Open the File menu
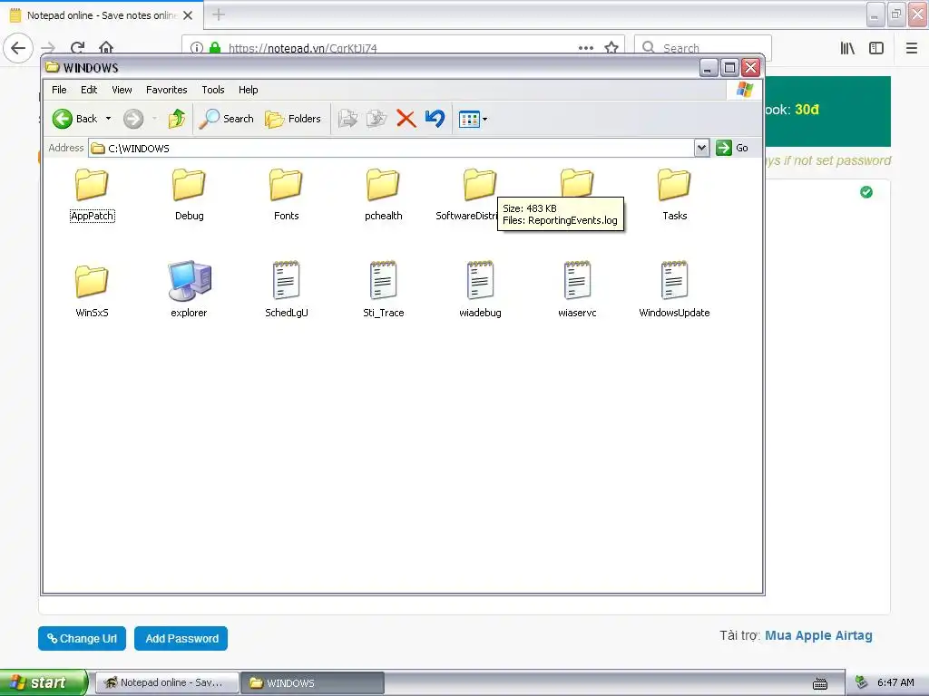The width and height of the screenshot is (929, 696). click(x=59, y=90)
